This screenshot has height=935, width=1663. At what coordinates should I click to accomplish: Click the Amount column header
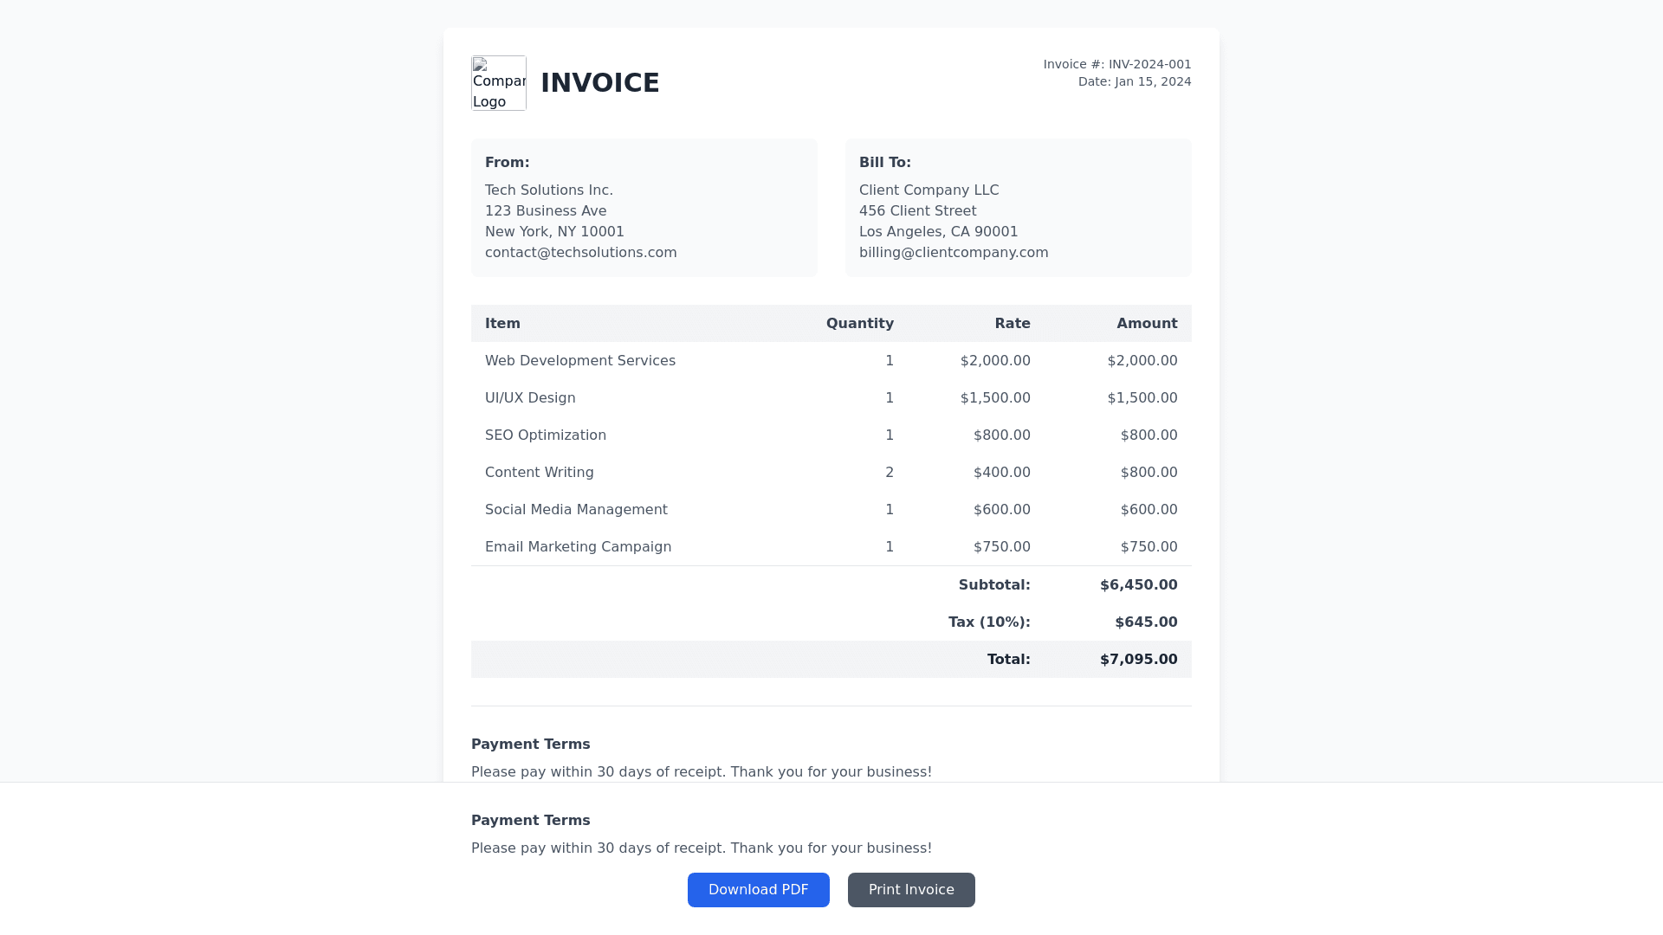[1147, 324]
